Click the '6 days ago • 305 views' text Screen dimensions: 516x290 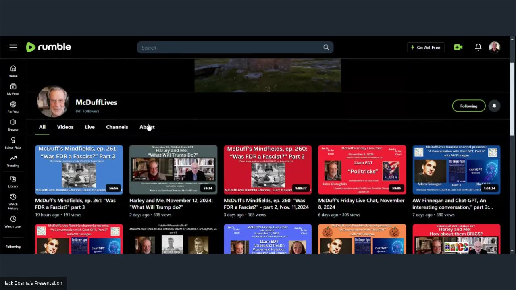click(339, 215)
